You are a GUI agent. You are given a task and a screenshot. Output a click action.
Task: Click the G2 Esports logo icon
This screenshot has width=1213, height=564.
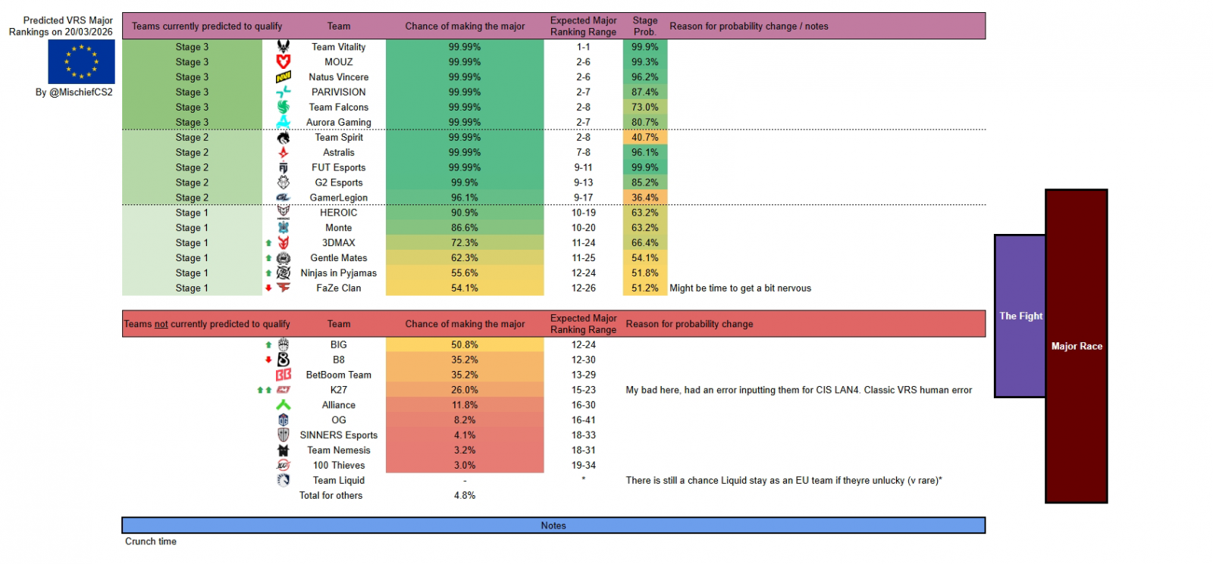pos(283,182)
